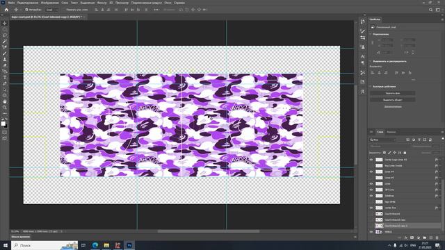The height and width of the screenshot is (250, 445).
Task: Click the Remove Background quick action button
Action: (392, 93)
